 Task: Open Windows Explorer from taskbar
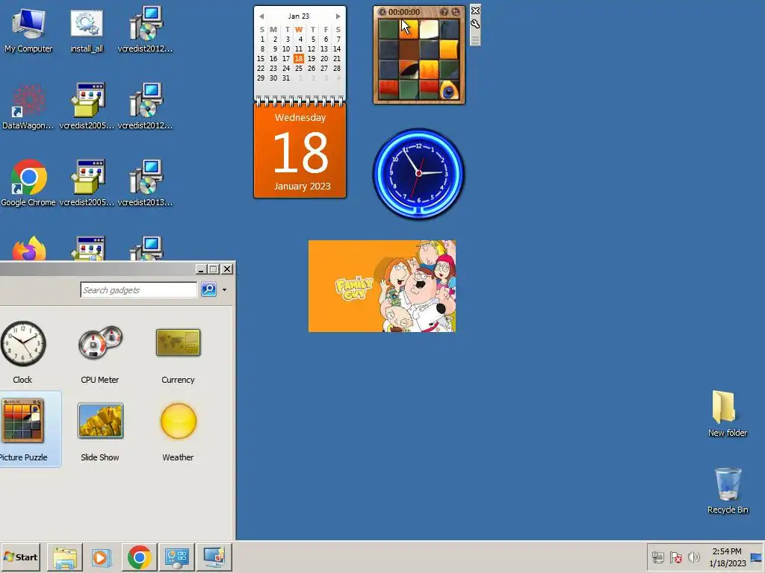[65, 557]
